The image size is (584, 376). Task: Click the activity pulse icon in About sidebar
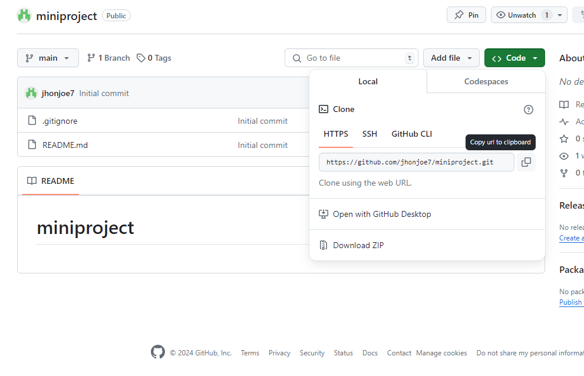(x=564, y=121)
